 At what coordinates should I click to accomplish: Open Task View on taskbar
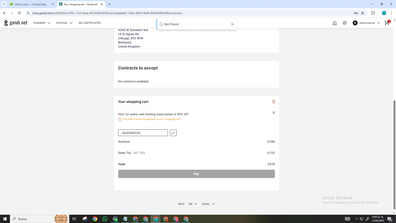click(74, 219)
